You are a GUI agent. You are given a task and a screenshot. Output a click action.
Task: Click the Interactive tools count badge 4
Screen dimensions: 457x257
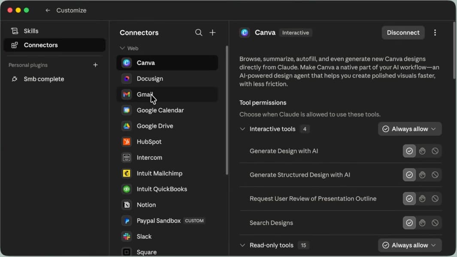click(305, 129)
